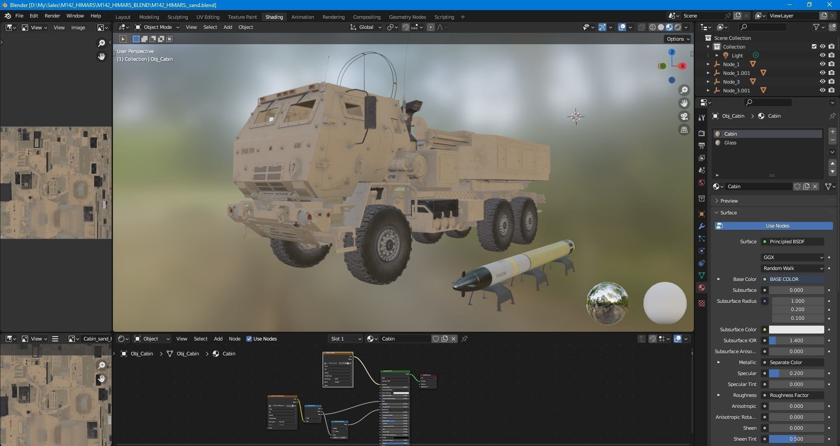Viewport: 840px width, 446px height.
Task: Select the Glass material slot
Action: coord(768,143)
